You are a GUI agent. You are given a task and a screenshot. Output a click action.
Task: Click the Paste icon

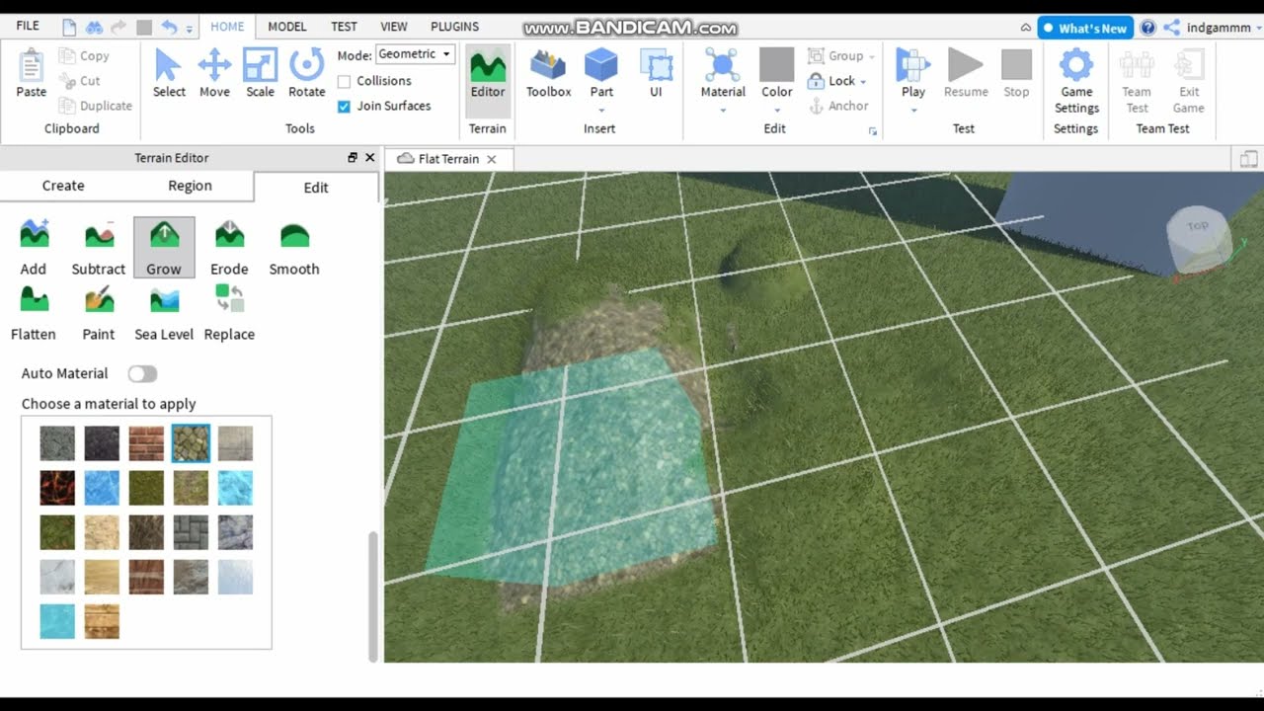[31, 67]
